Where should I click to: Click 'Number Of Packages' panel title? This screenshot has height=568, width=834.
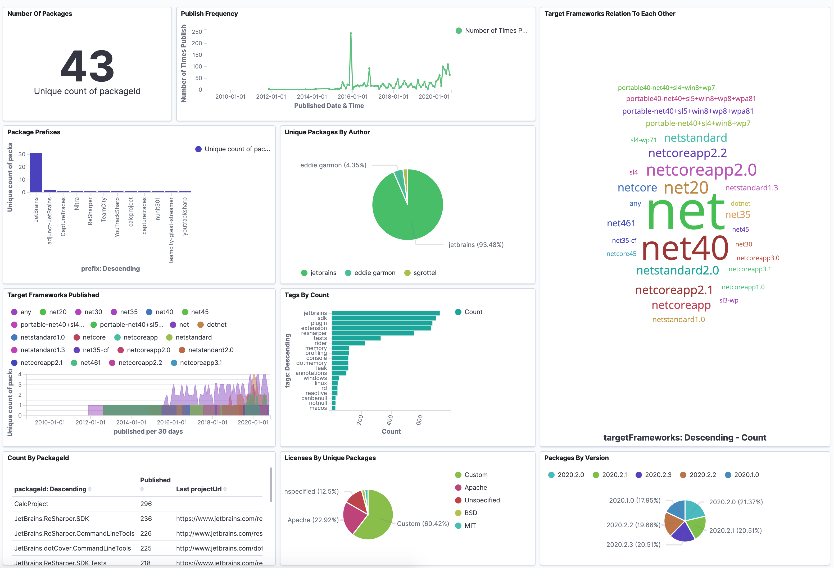[40, 14]
